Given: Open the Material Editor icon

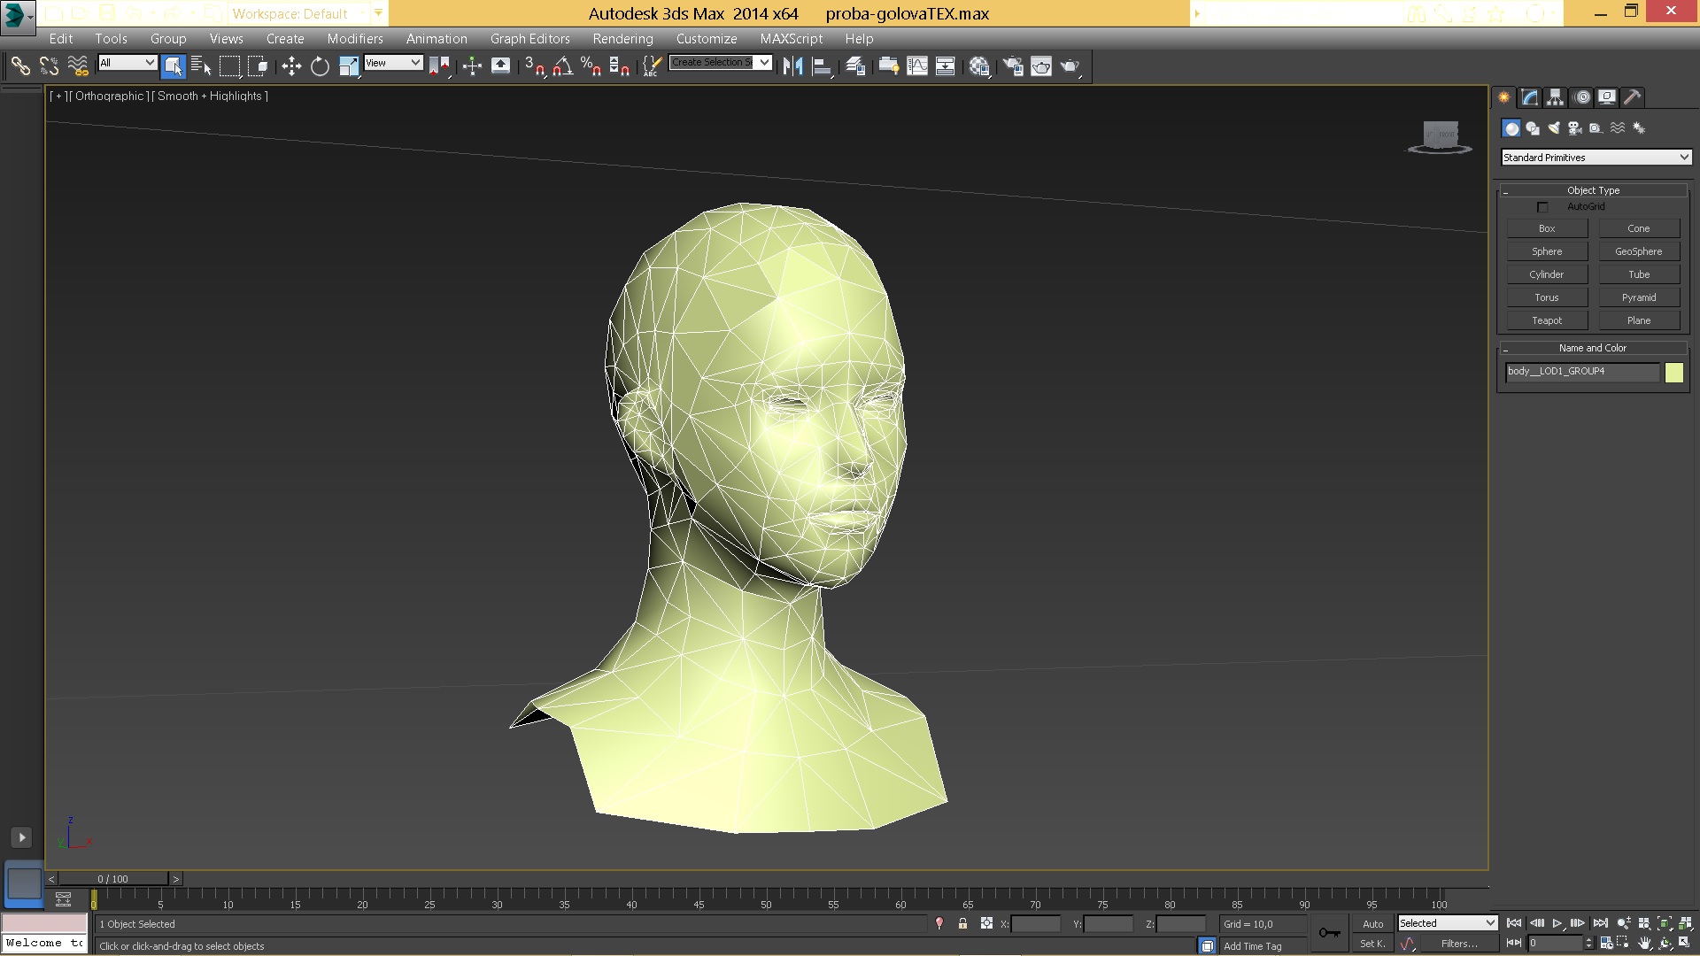Looking at the screenshot, I should click(978, 66).
